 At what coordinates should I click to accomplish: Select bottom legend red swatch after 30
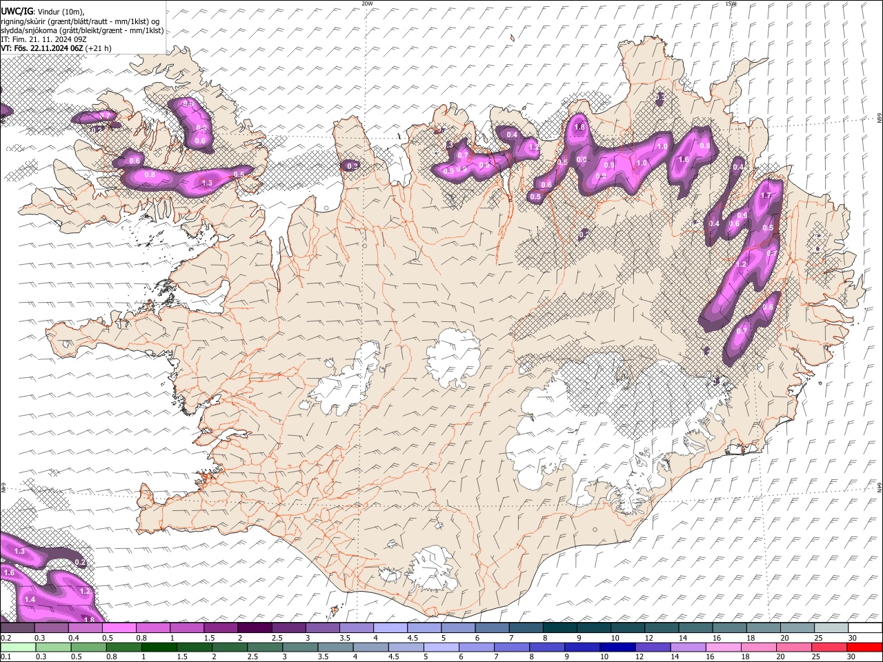[x=864, y=647]
